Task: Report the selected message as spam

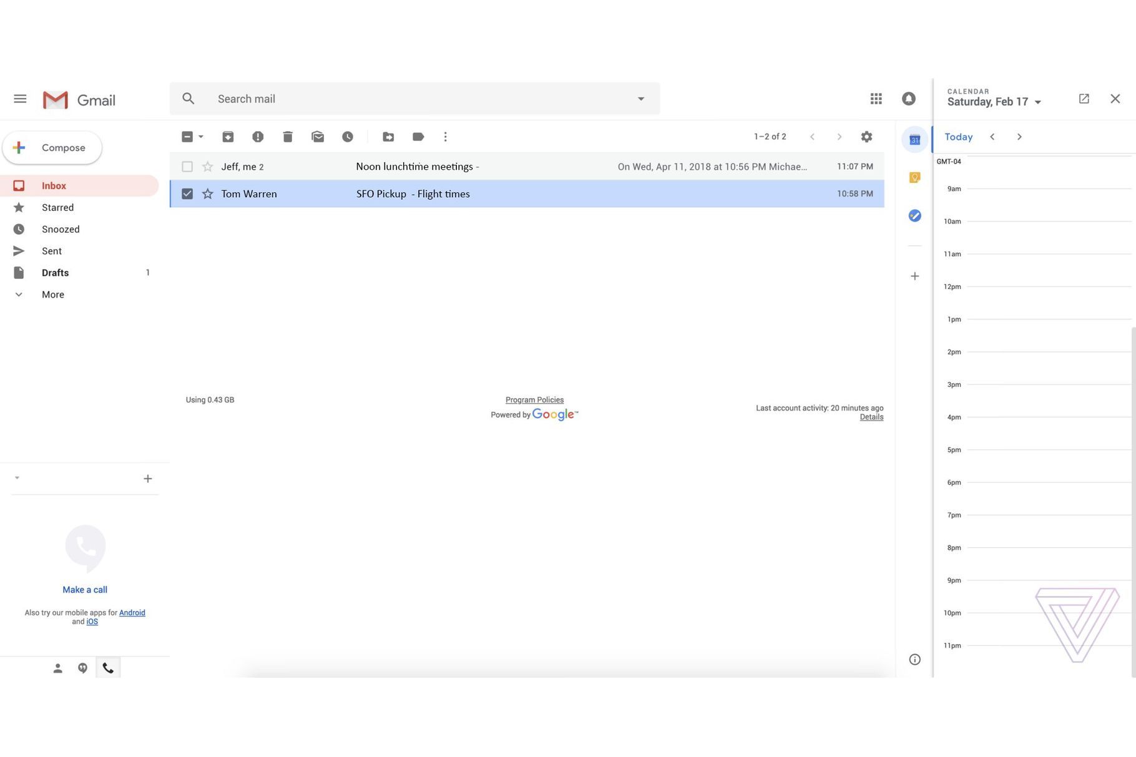Action: click(x=257, y=137)
